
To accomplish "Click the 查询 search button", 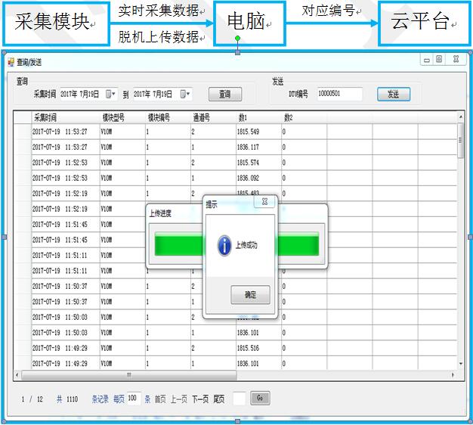I will (224, 95).
